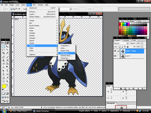Open the Opacity slider arrow

[x=142, y=43]
